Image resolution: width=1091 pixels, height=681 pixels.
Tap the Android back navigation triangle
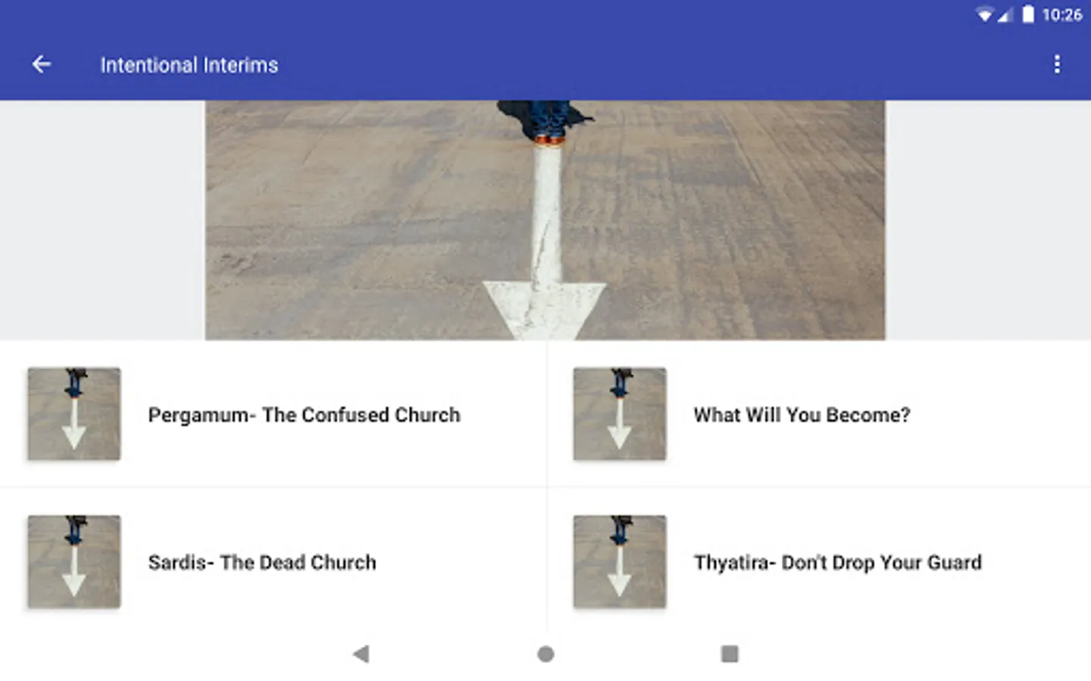pos(361,654)
